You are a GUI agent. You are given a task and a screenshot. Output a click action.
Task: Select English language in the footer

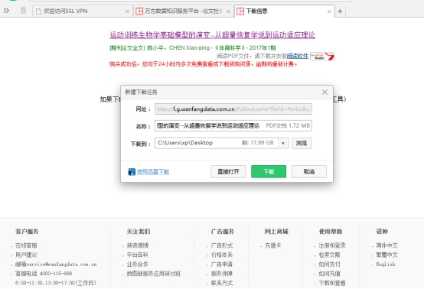coord(386,264)
